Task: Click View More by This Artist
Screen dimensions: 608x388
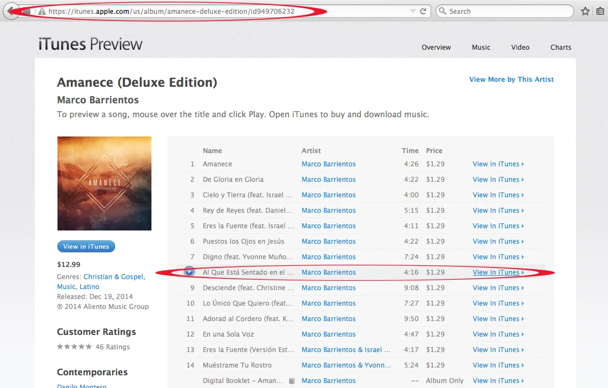Action: [x=511, y=80]
